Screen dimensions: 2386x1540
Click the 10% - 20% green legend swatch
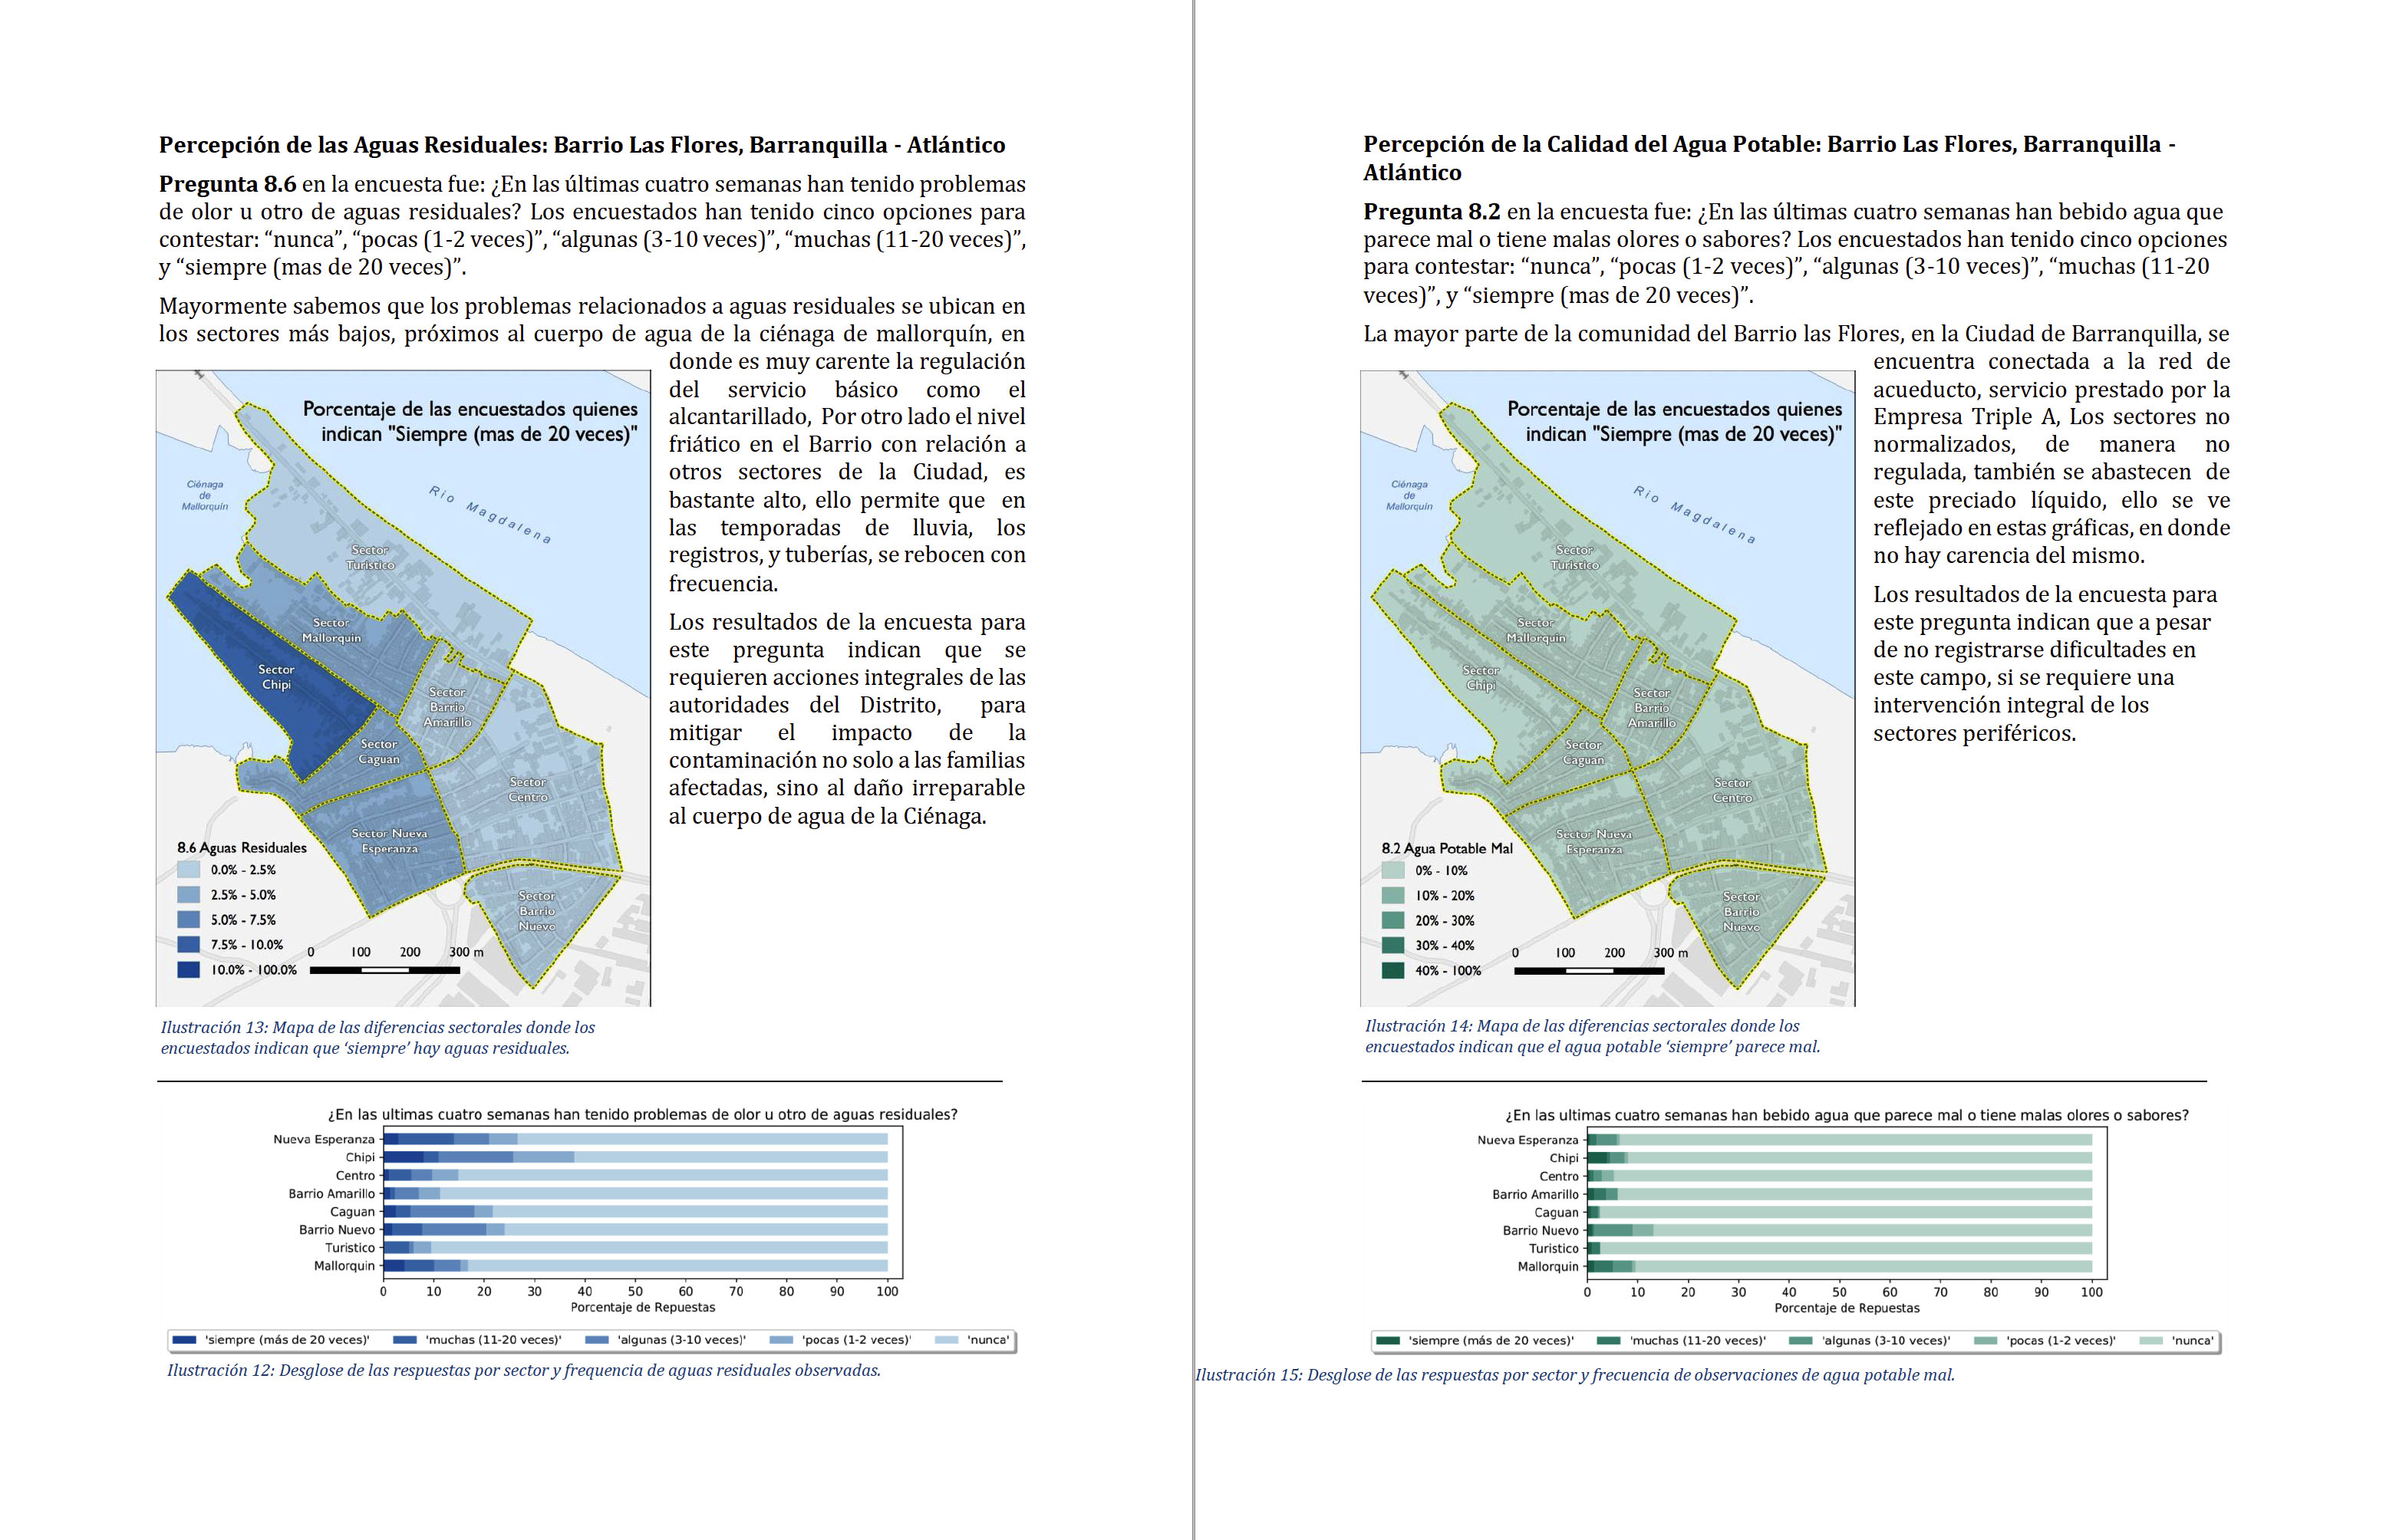pyautogui.click(x=1392, y=896)
